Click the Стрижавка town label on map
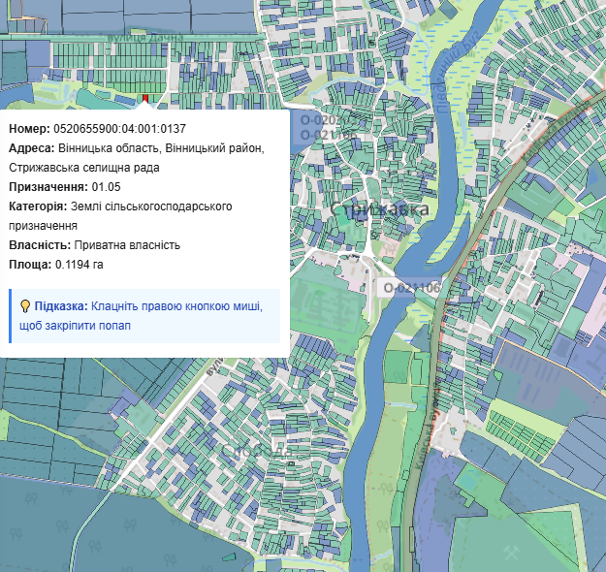The height and width of the screenshot is (572, 606). coord(379,210)
